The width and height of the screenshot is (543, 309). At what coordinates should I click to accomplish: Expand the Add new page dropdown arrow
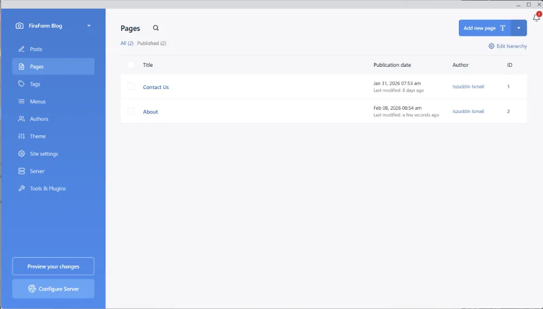519,28
